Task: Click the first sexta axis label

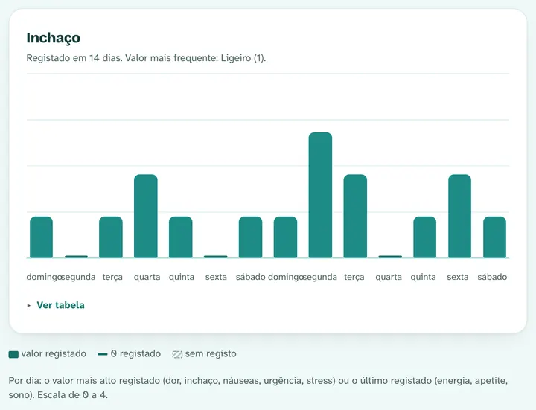Action: click(x=216, y=277)
